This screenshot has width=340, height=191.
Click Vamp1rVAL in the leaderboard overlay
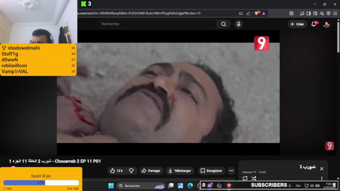click(x=15, y=71)
